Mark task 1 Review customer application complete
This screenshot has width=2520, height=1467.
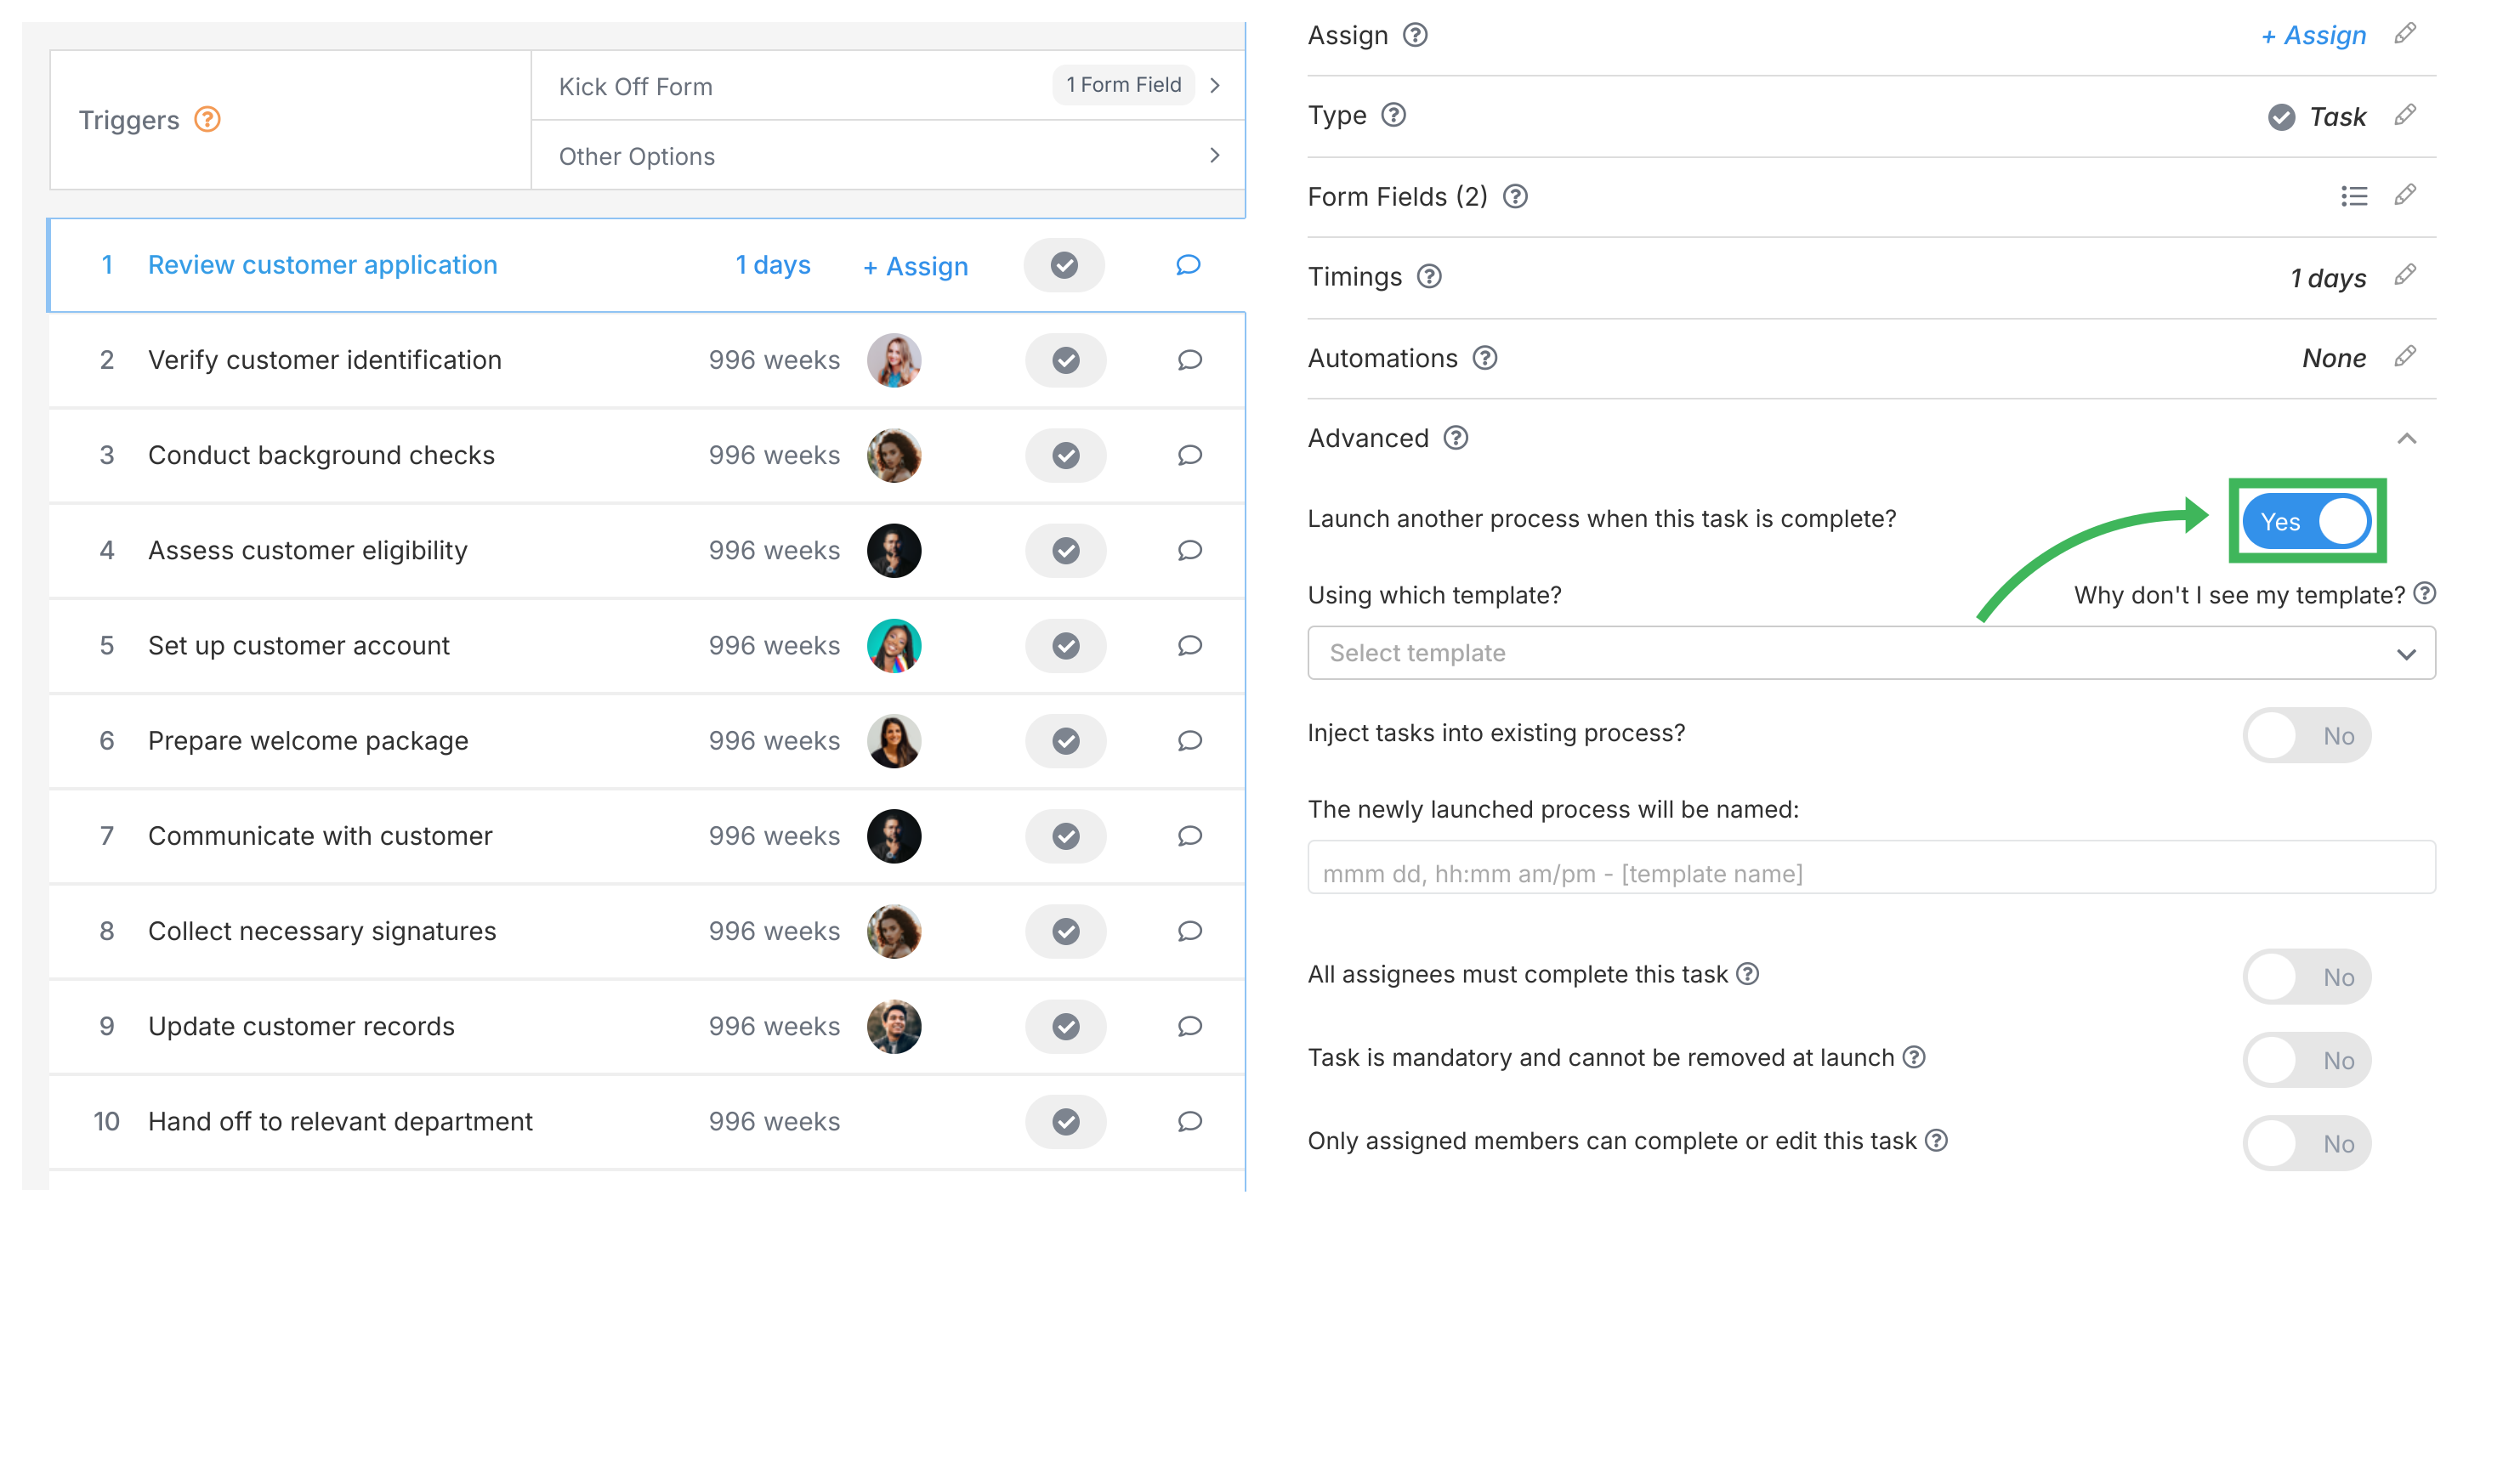1064,265
